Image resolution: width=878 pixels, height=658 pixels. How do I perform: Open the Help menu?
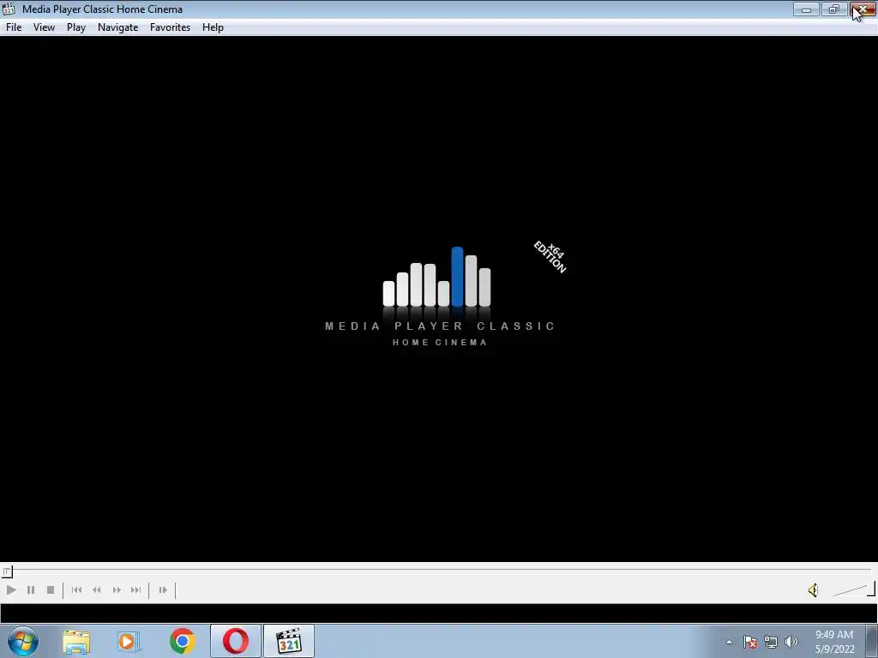[213, 27]
